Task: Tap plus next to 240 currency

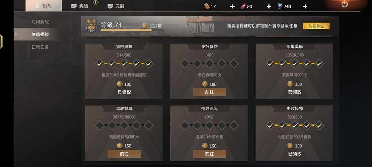Action: pyautogui.click(x=305, y=7)
